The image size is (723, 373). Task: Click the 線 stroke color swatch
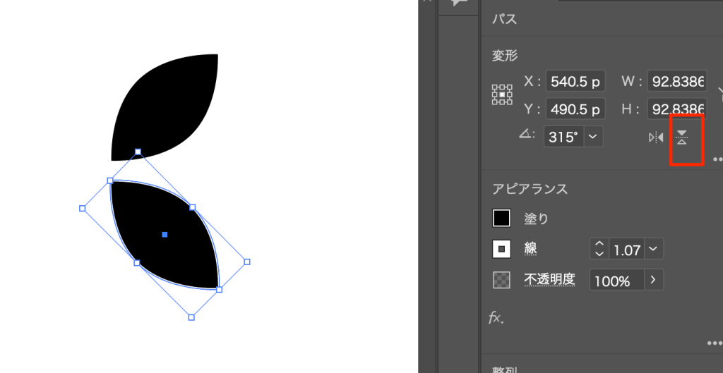pos(501,249)
